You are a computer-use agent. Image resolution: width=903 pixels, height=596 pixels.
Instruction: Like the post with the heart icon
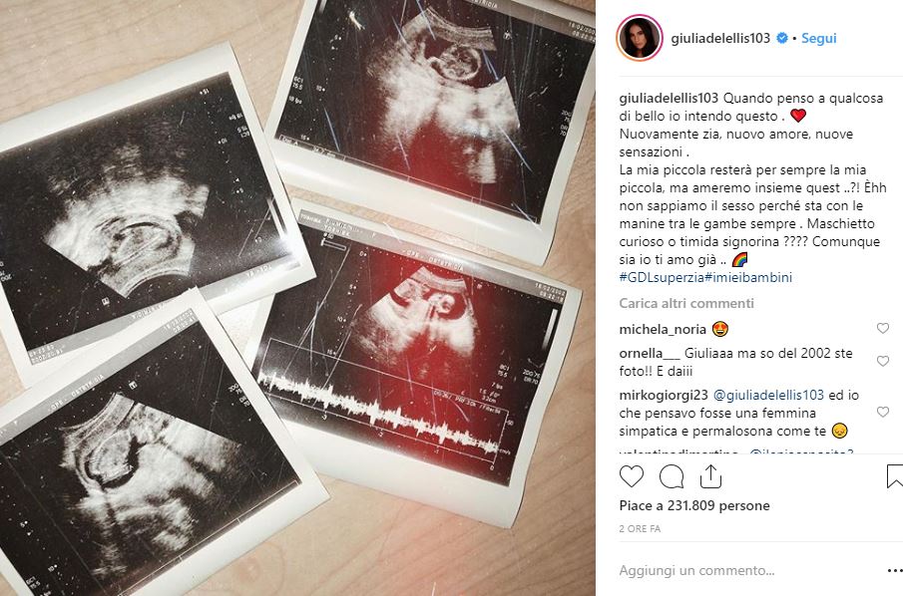632,476
